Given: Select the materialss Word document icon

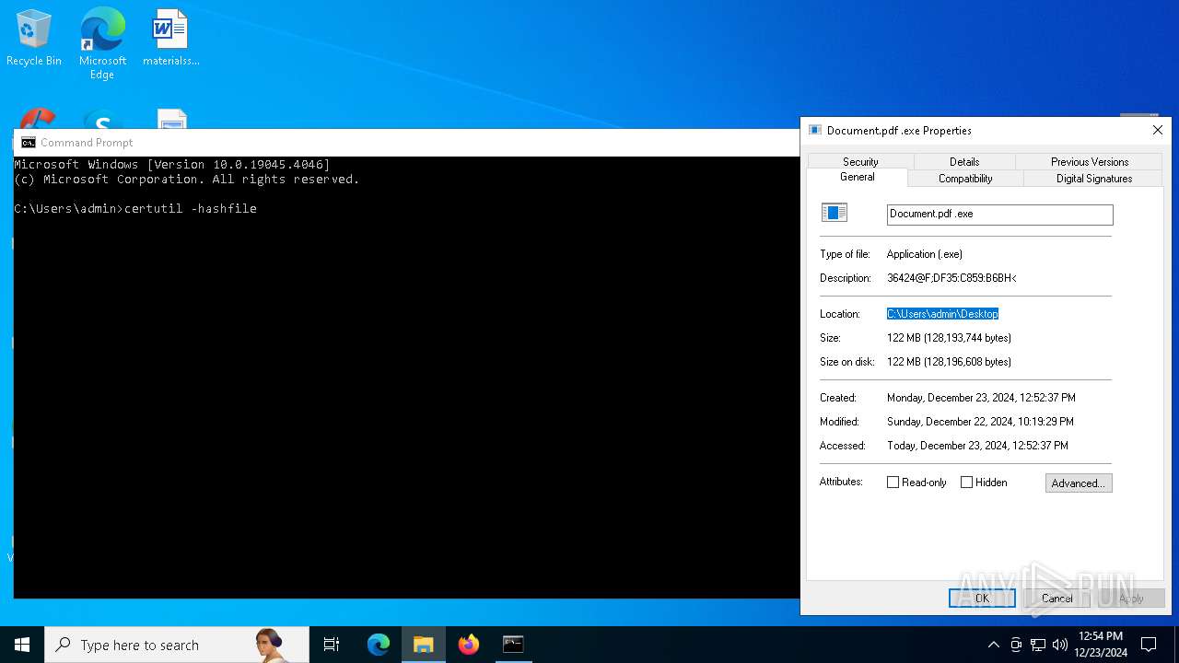Looking at the screenshot, I should 170,38.
